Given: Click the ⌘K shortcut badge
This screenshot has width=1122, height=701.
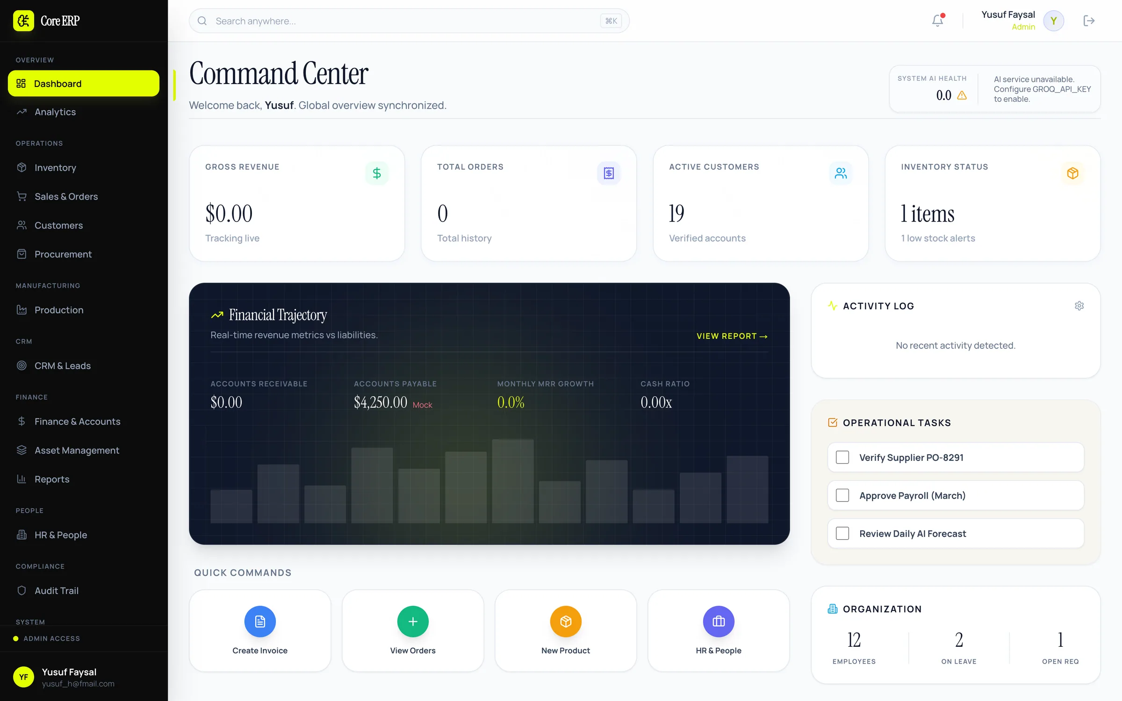Looking at the screenshot, I should [611, 21].
